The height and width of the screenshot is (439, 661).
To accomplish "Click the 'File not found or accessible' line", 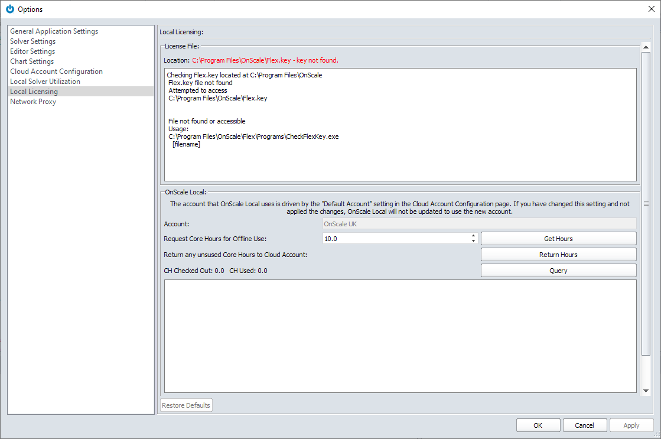I will pos(207,121).
